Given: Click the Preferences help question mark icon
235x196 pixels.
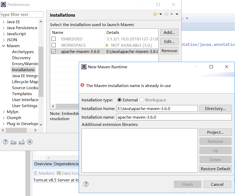Looking at the screenshot, I should [5, 142].
